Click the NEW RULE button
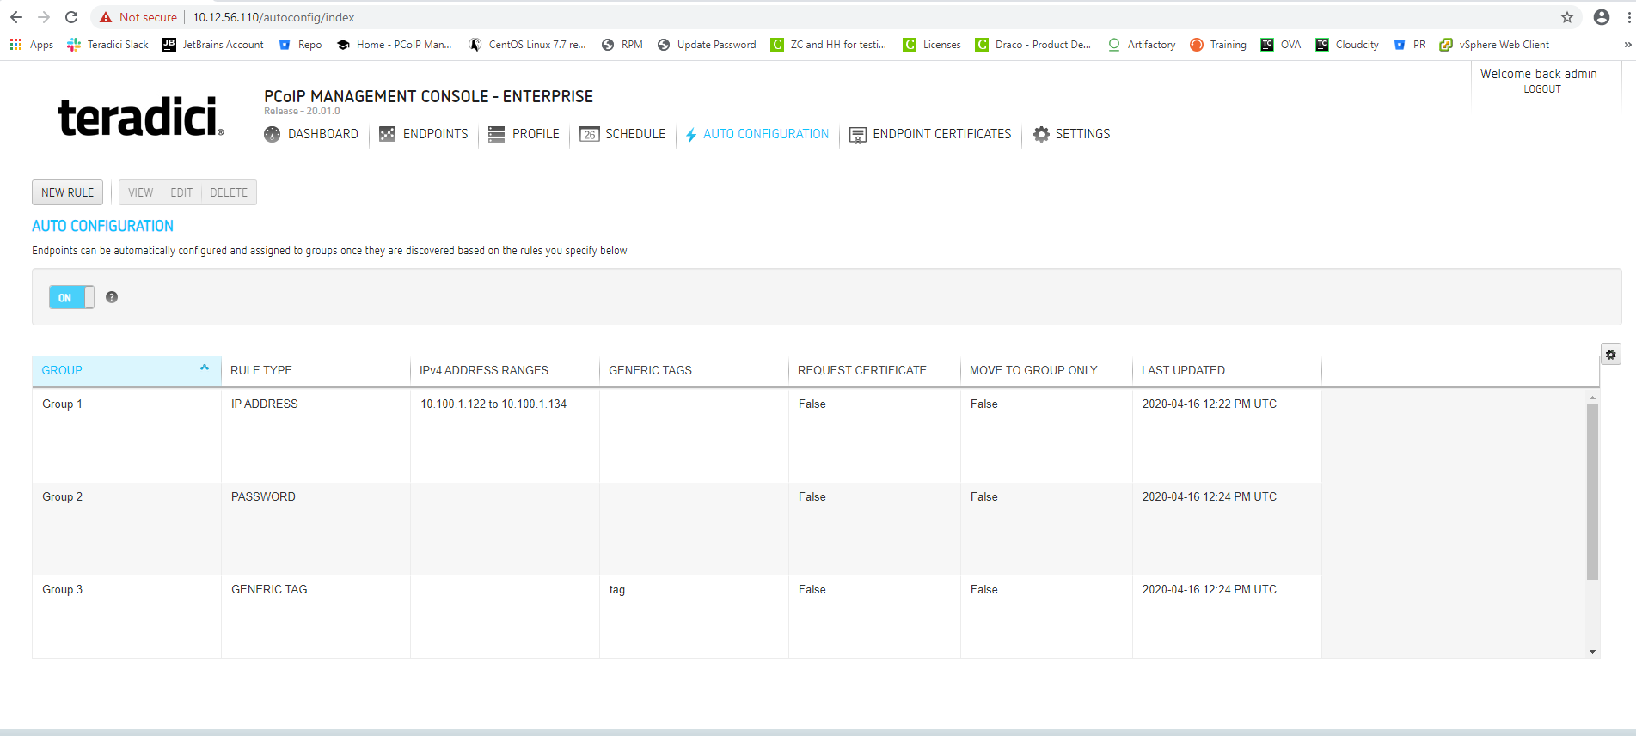Viewport: 1636px width, 736px height. coord(68,192)
